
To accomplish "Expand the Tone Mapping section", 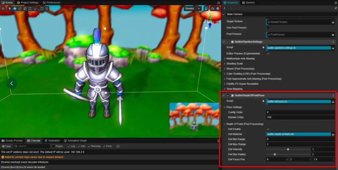I will (x=234, y=89).
